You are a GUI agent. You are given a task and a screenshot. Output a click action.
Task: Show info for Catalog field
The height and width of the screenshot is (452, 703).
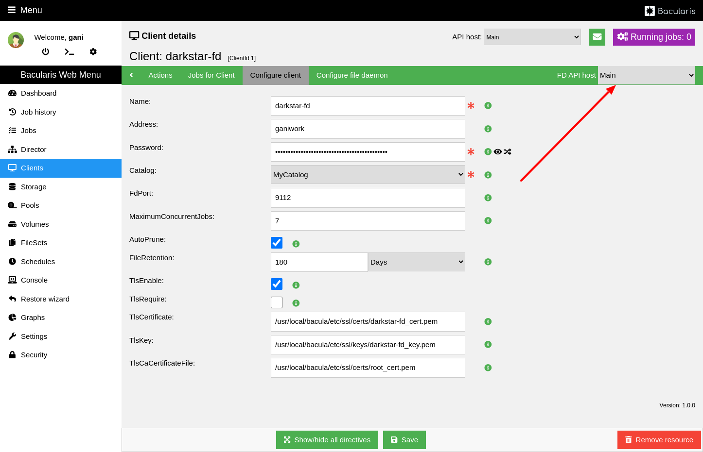coord(488,175)
